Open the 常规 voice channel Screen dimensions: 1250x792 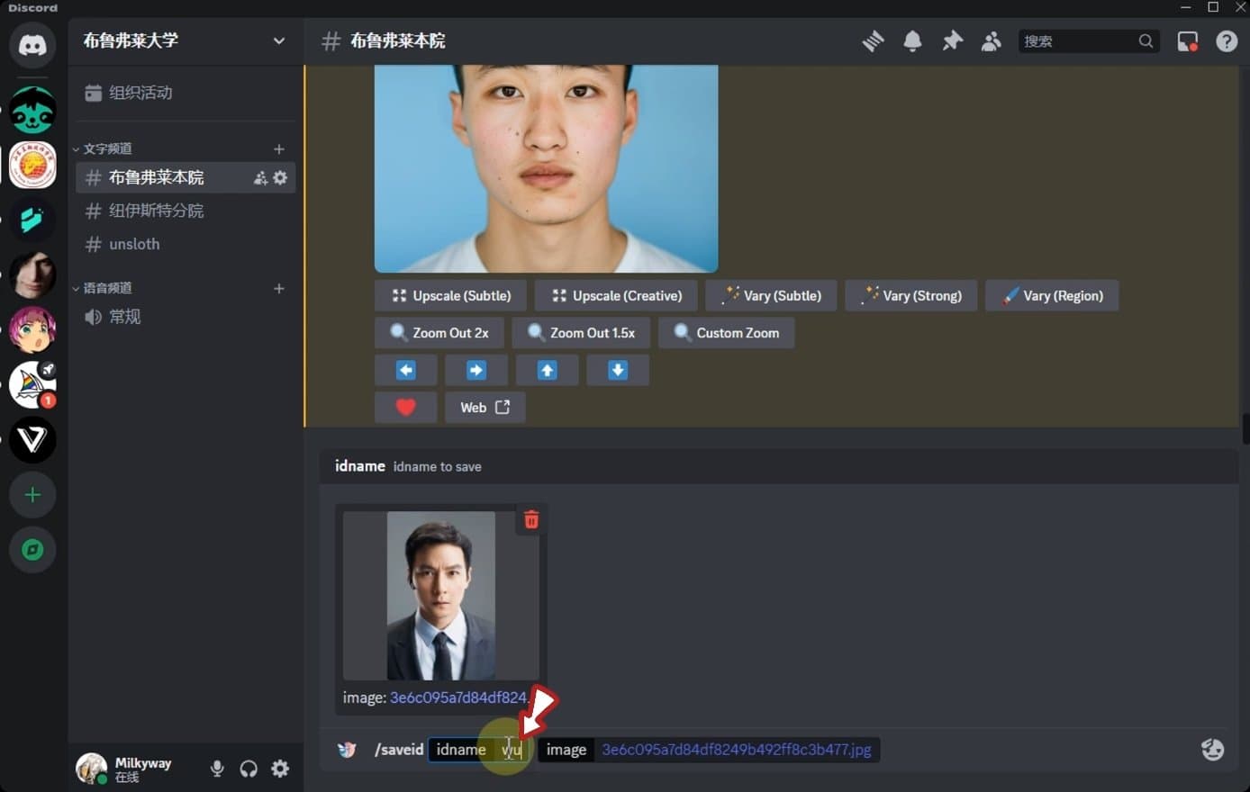[x=124, y=316]
